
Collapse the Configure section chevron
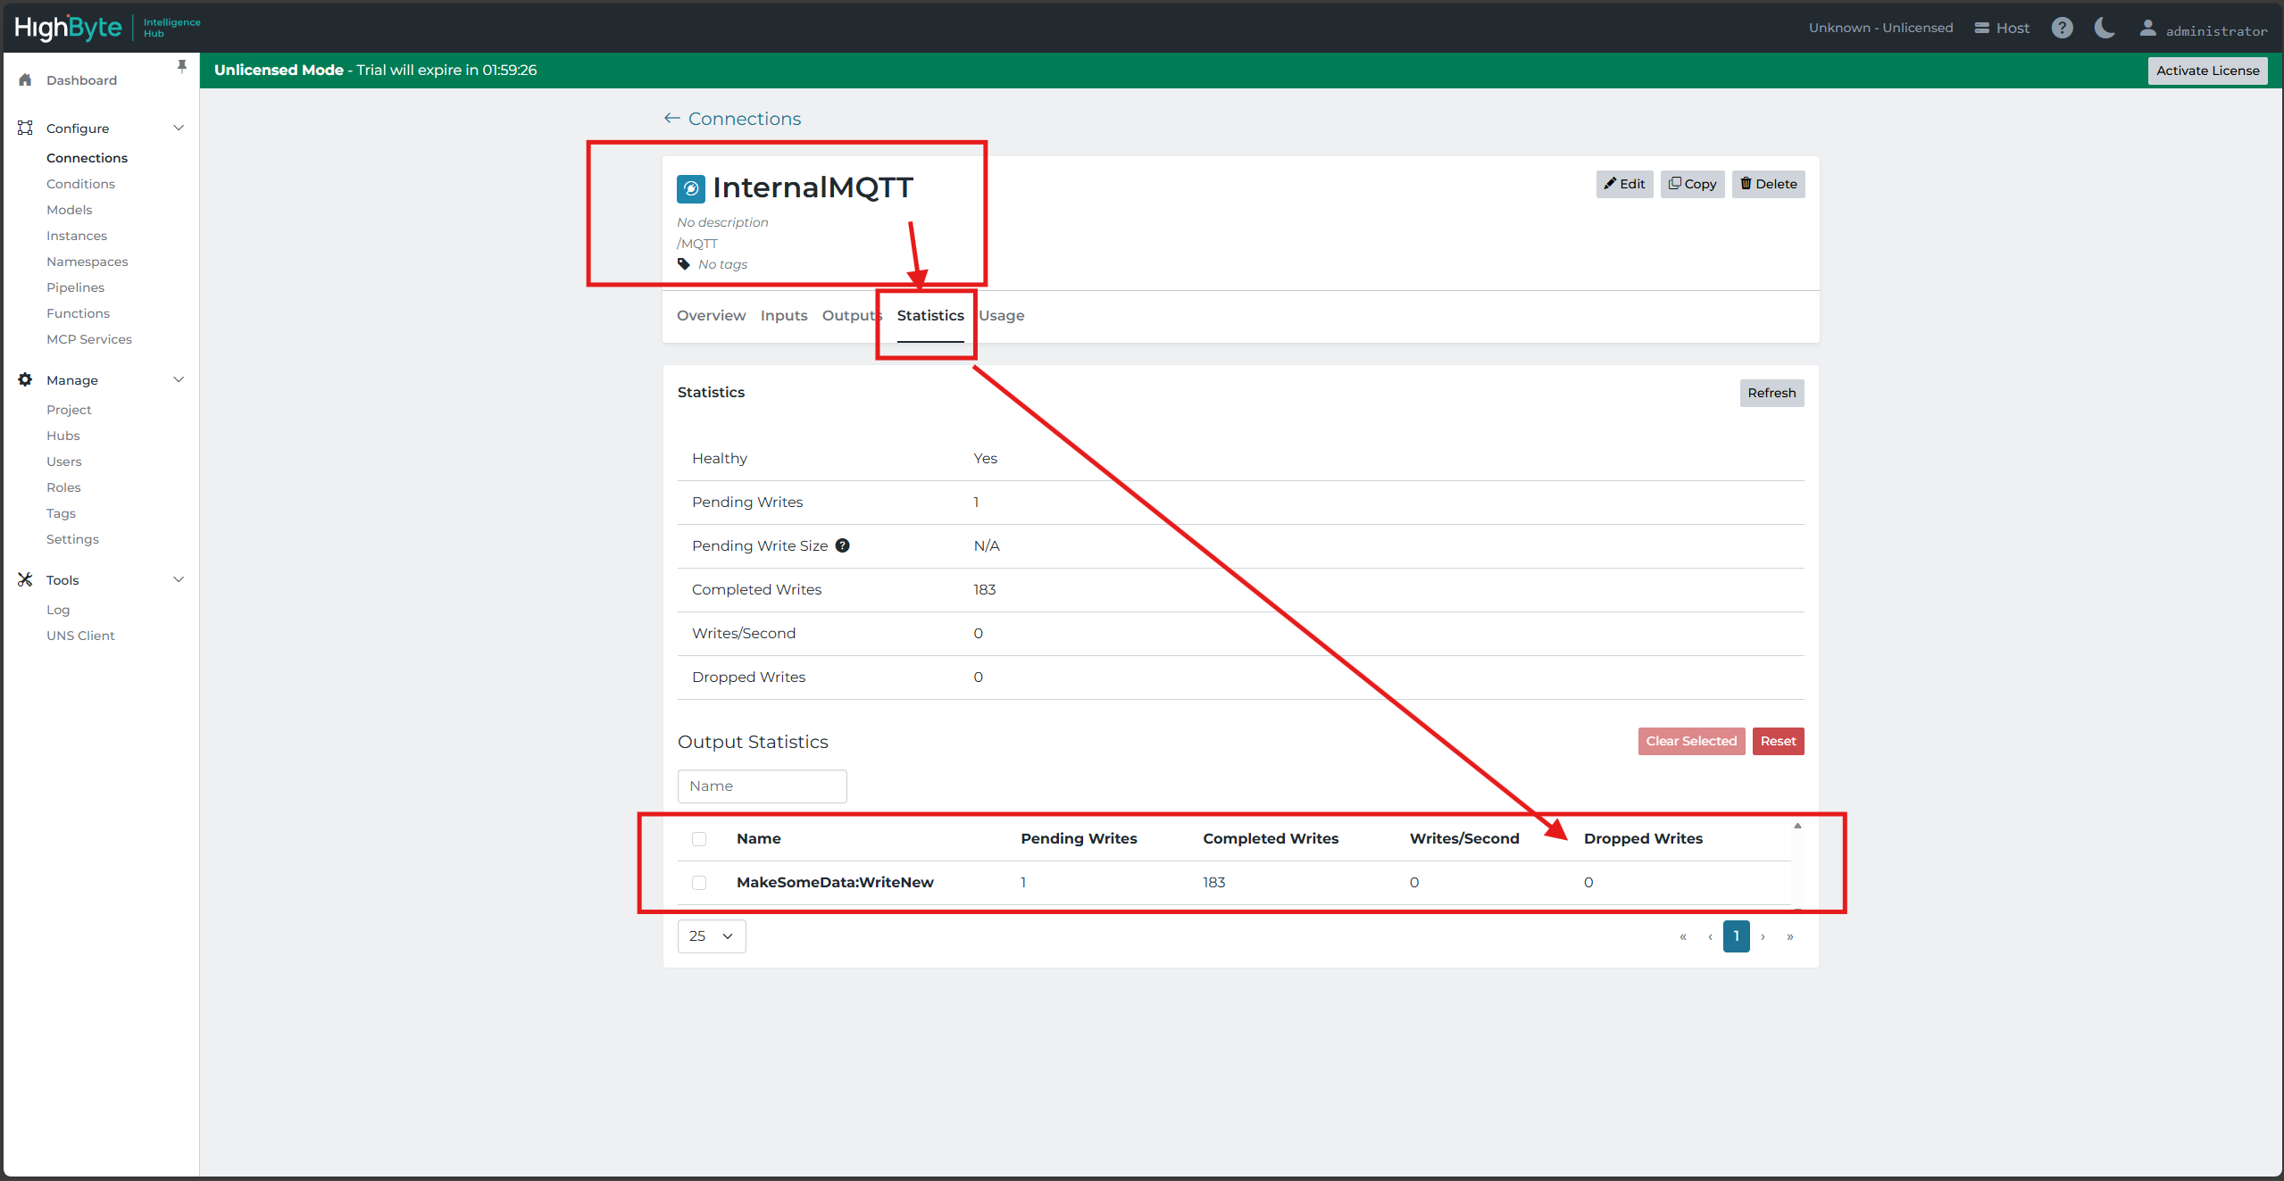(179, 128)
